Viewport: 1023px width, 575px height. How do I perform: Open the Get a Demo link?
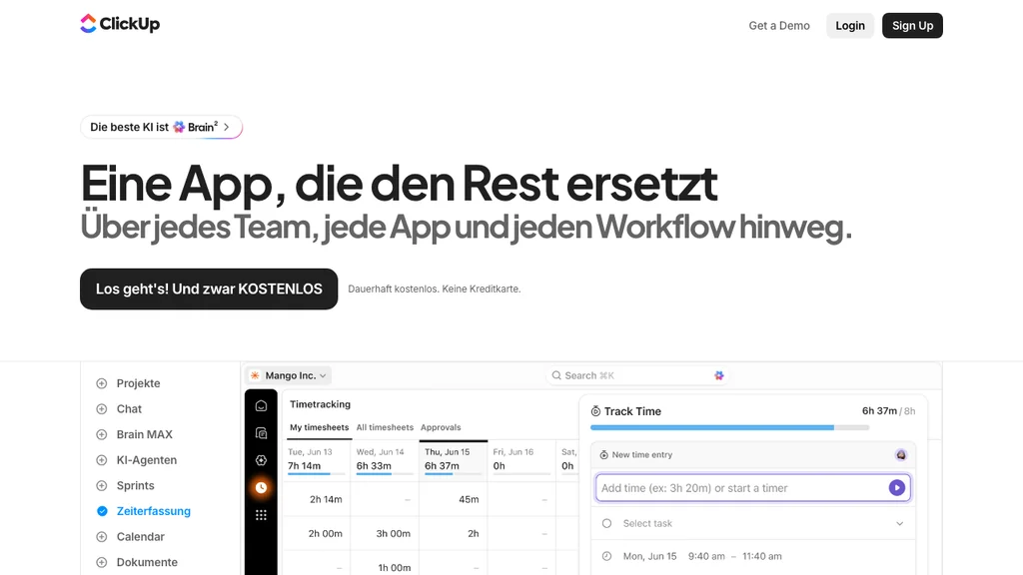click(779, 25)
